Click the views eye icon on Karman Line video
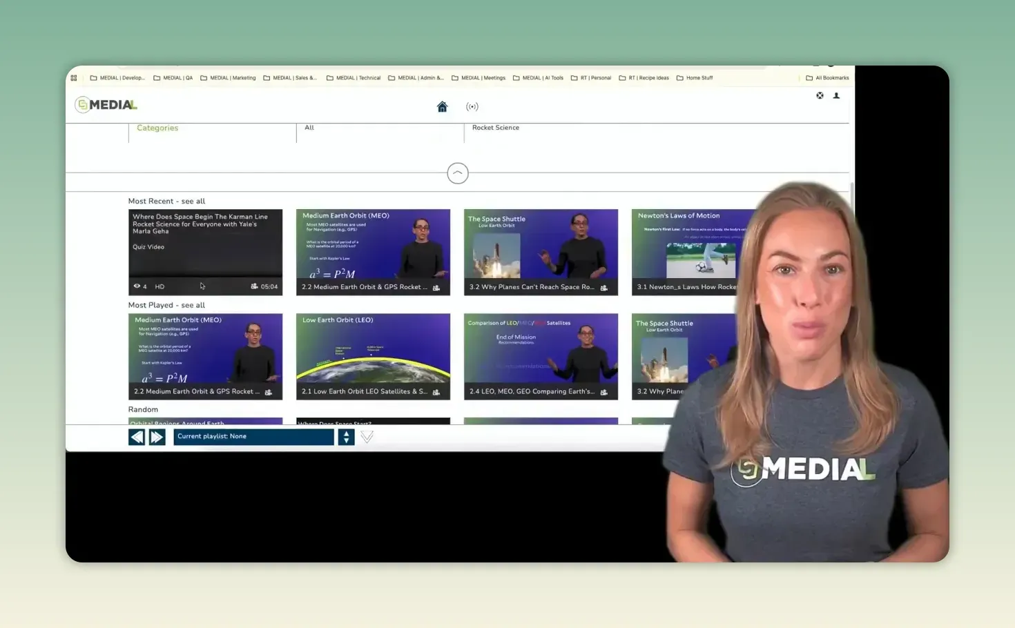 pyautogui.click(x=137, y=286)
